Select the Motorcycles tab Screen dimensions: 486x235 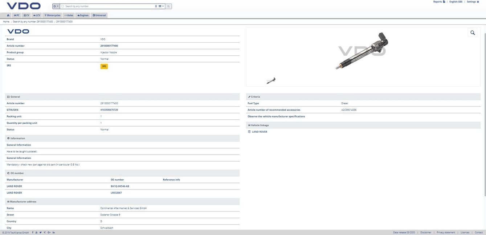pyautogui.click(x=52, y=15)
